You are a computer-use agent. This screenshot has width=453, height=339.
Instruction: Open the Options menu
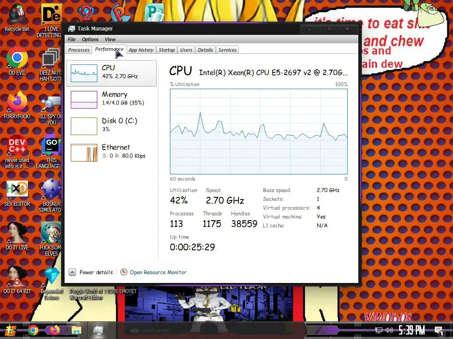[x=90, y=39]
